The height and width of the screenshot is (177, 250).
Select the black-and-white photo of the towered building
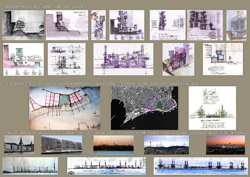pyautogui.click(x=19, y=145)
